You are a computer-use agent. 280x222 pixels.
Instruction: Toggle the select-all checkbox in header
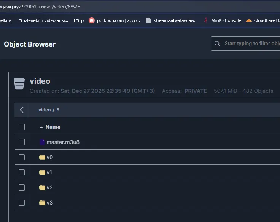click(x=22, y=127)
